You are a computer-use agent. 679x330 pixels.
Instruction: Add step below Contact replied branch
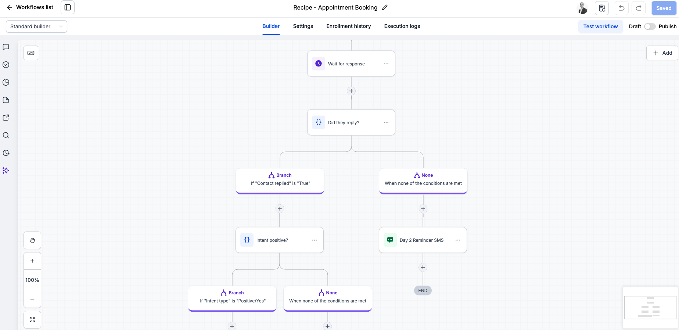click(x=280, y=209)
